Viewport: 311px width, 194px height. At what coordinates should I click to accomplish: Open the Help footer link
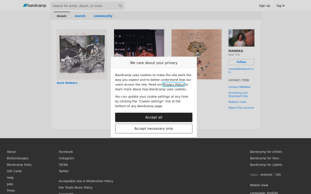(10, 177)
